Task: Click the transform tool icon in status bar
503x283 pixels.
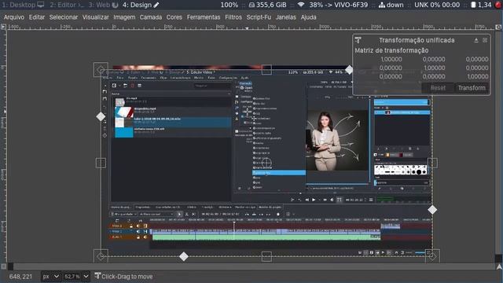Action: 97,276
